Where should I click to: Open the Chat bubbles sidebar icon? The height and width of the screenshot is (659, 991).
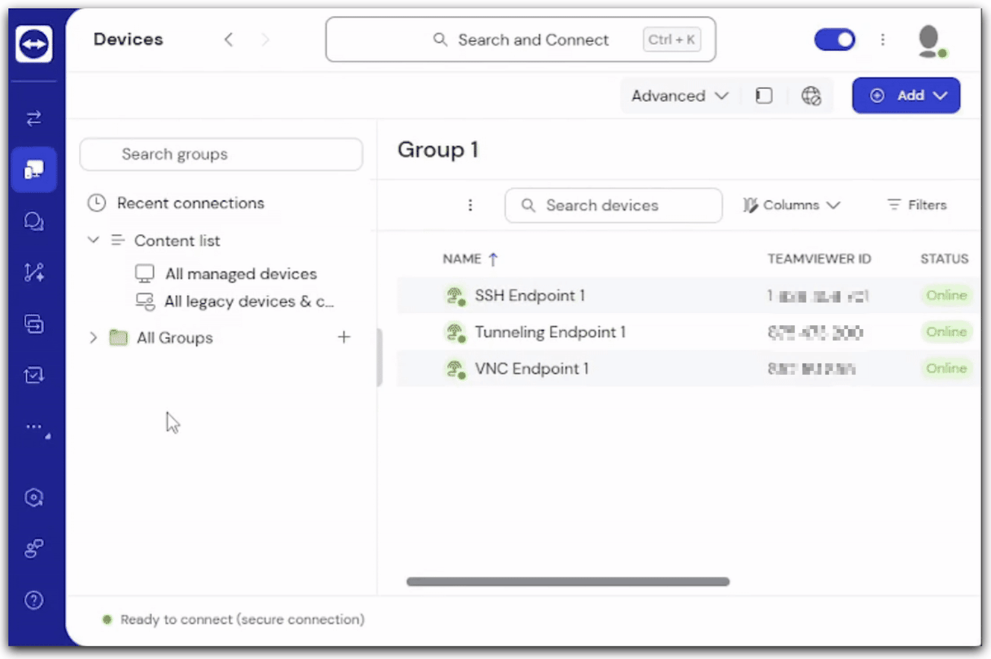[33, 221]
